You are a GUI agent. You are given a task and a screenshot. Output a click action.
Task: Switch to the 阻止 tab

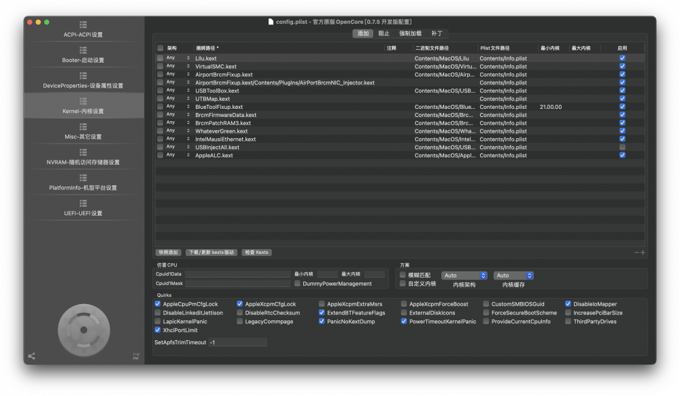click(384, 33)
